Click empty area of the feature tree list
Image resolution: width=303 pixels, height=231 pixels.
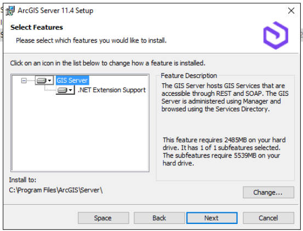pyautogui.click(x=80, y=133)
